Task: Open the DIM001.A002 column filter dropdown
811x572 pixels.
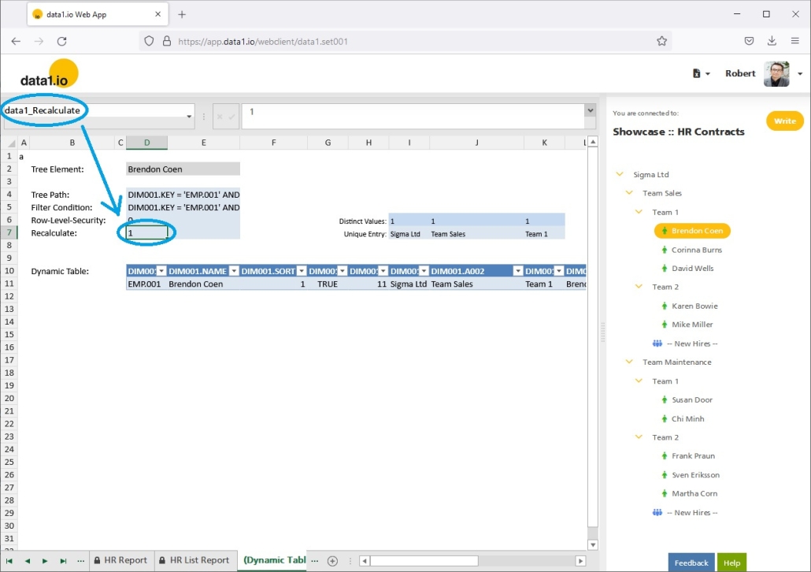Action: pyautogui.click(x=518, y=271)
